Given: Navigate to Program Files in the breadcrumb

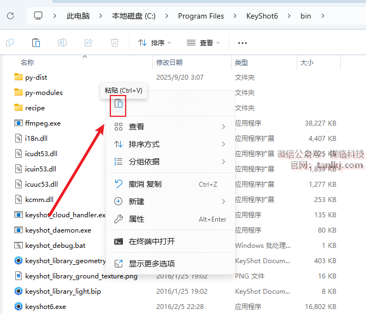Looking at the screenshot, I should (200, 16).
